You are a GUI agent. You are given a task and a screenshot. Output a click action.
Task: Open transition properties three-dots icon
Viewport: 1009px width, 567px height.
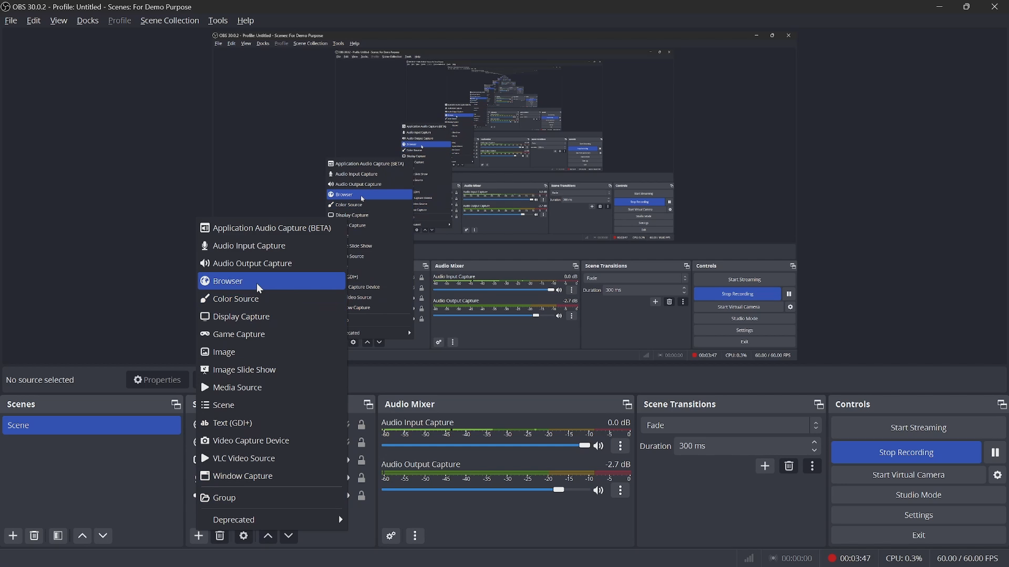812,466
